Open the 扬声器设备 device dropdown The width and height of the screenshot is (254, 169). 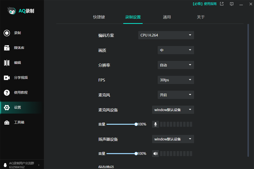tap(173, 139)
